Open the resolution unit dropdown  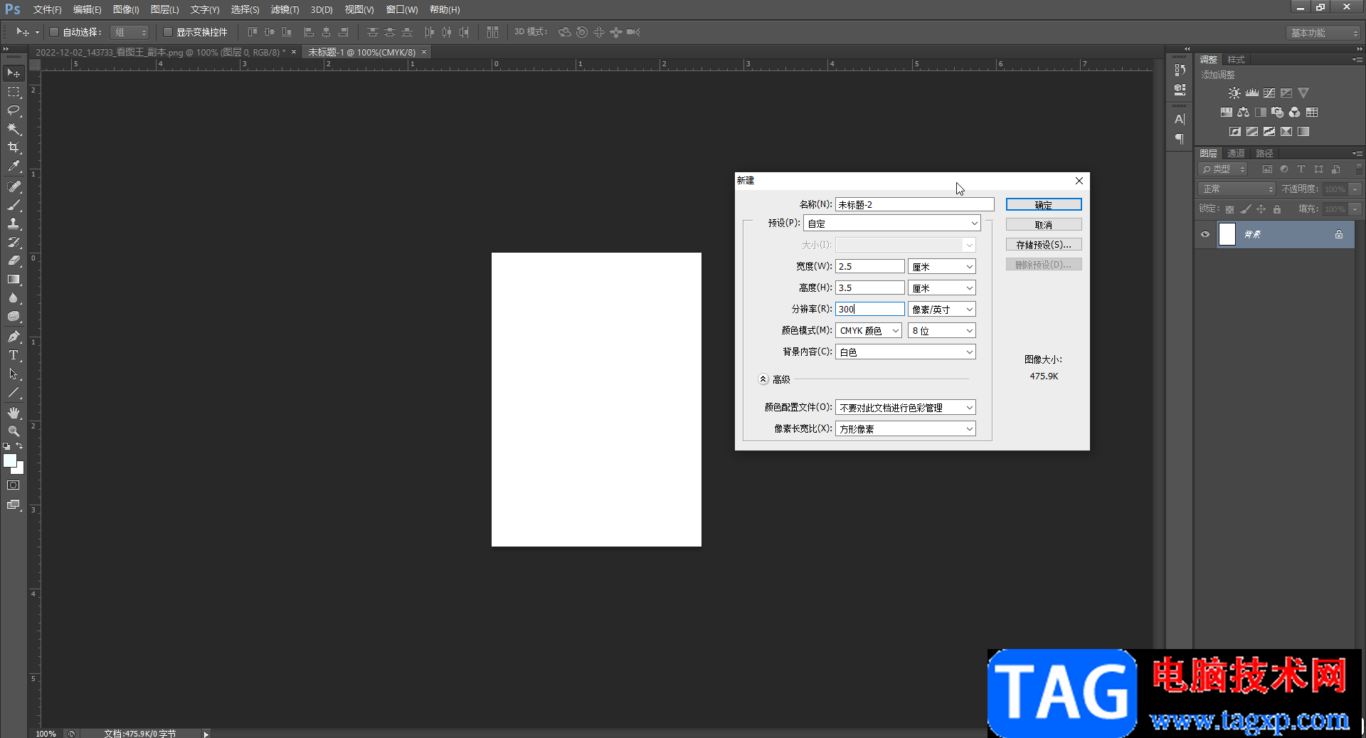(x=941, y=309)
